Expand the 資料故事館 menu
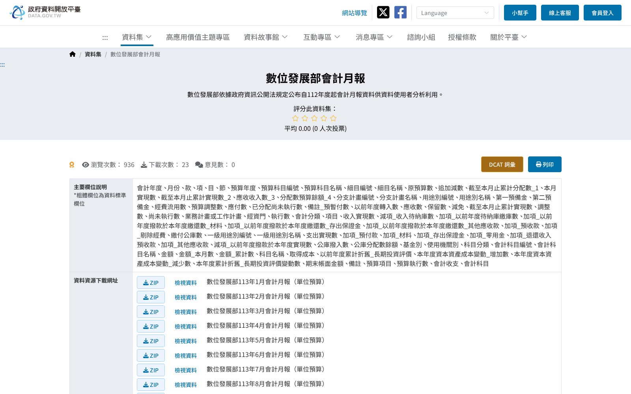The image size is (631, 394). click(266, 37)
